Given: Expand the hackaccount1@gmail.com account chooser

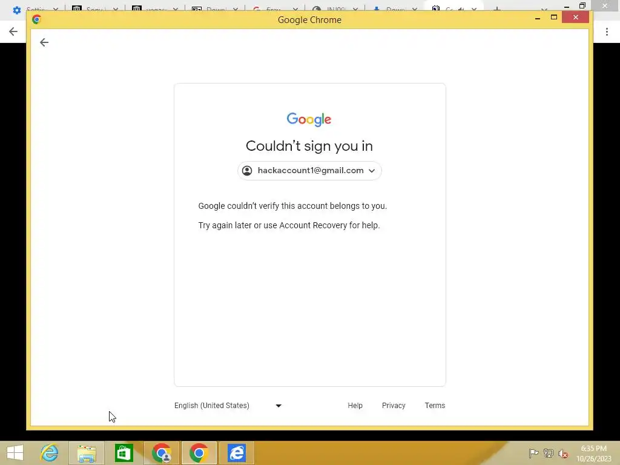Looking at the screenshot, I should pyautogui.click(x=309, y=170).
